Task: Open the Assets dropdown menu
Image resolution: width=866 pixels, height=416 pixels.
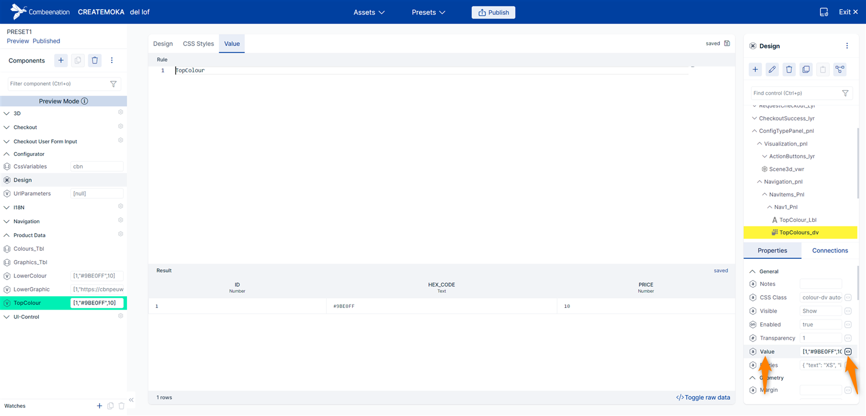Action: [369, 12]
